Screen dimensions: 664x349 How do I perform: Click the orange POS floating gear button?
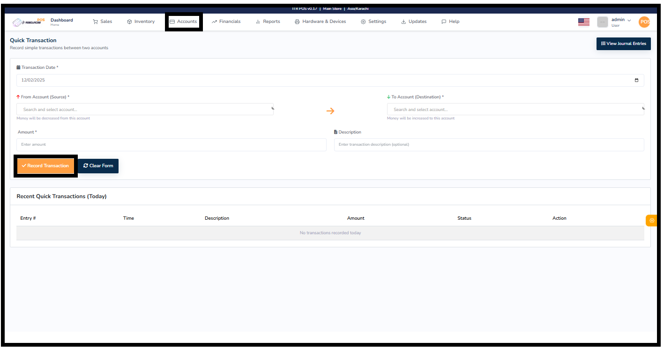(x=651, y=220)
